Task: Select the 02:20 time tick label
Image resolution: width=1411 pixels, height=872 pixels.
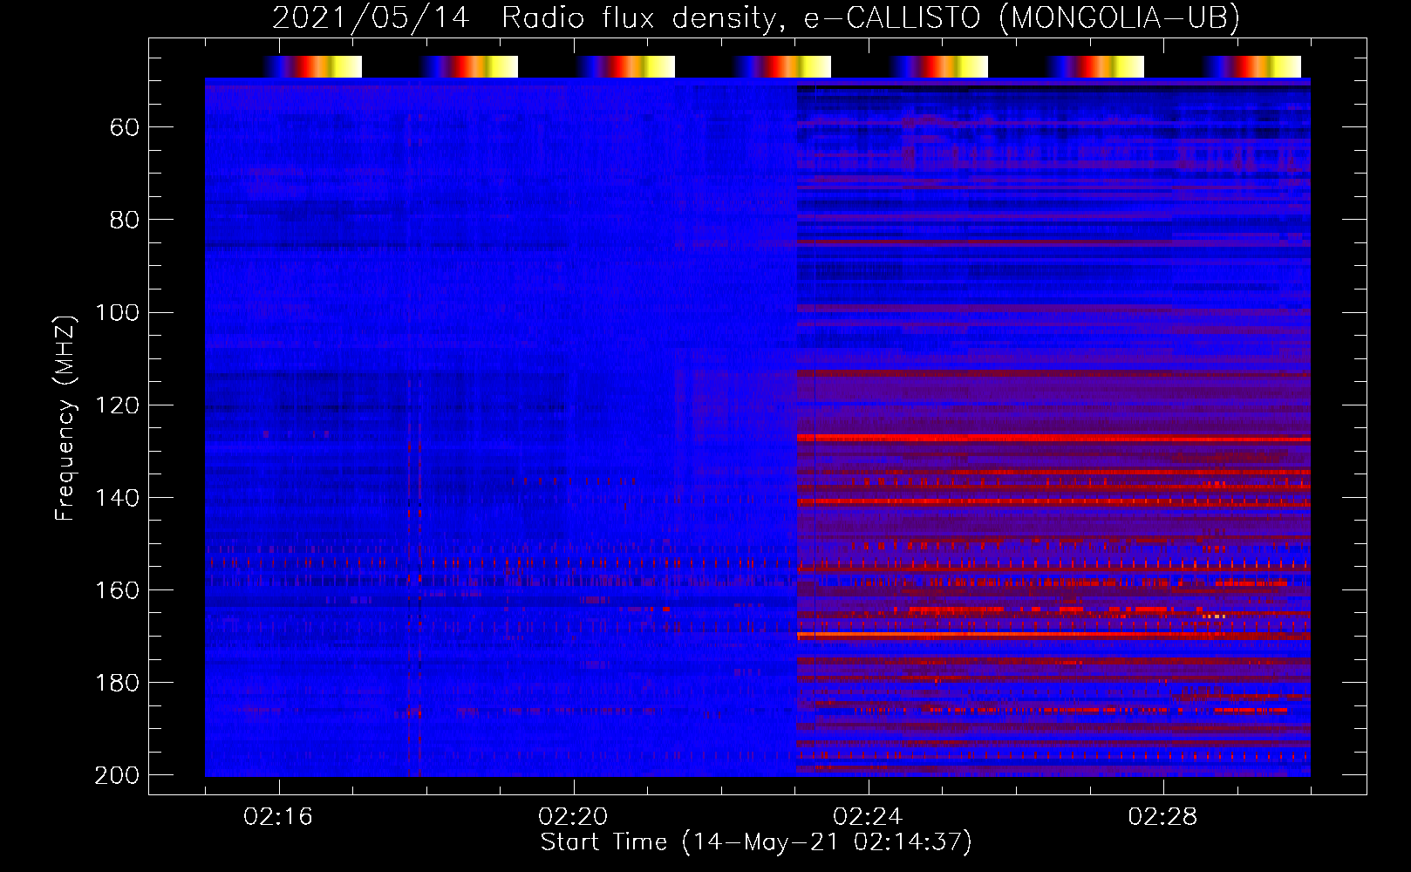Action: click(x=573, y=817)
